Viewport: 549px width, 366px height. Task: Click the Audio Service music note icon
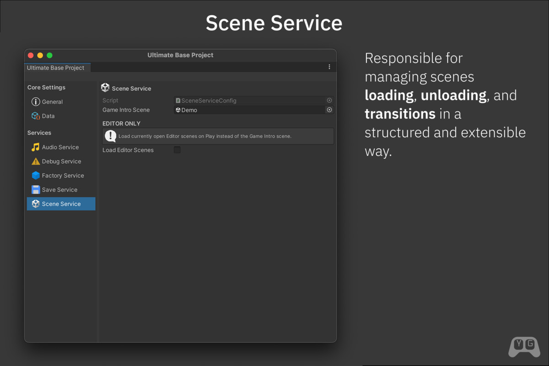(x=36, y=147)
